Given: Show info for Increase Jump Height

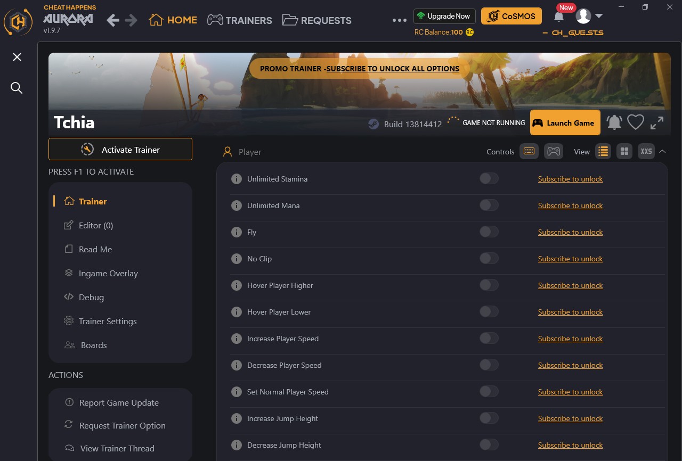Looking at the screenshot, I should click(x=237, y=418).
